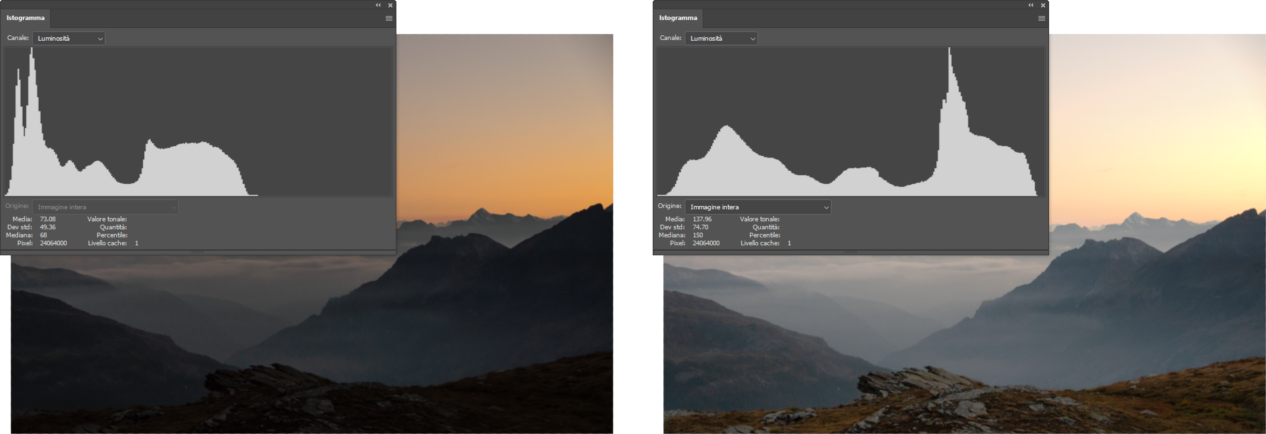Click the greyed Origine dropdown in the darker photo's panel
Viewport: 1266px width, 434px height.
click(105, 207)
